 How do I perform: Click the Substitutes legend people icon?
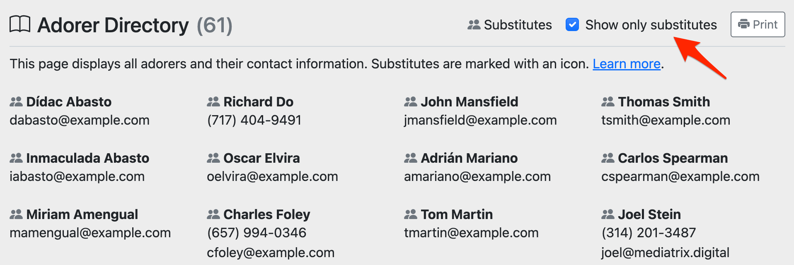point(474,25)
